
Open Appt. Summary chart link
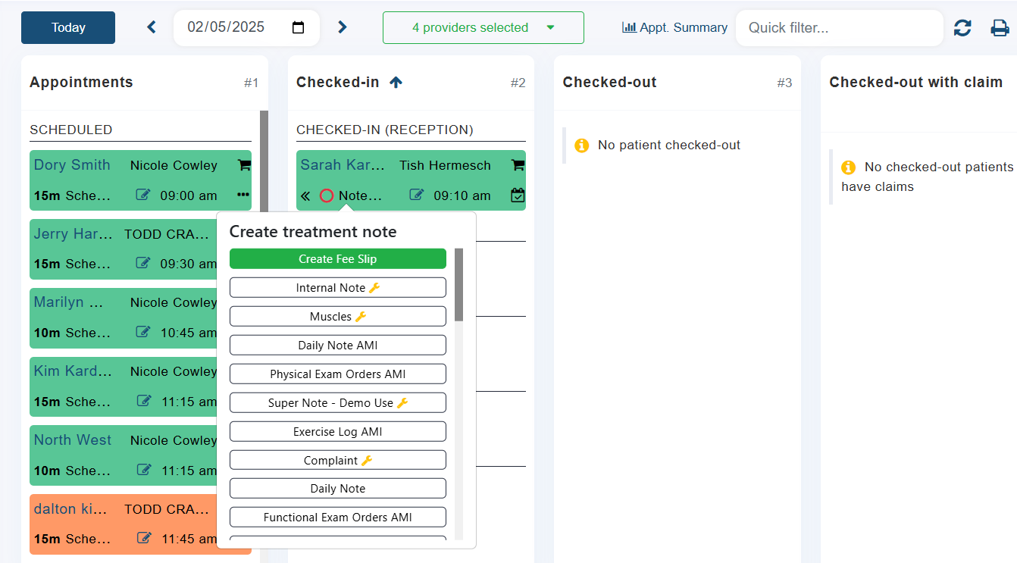tap(674, 27)
